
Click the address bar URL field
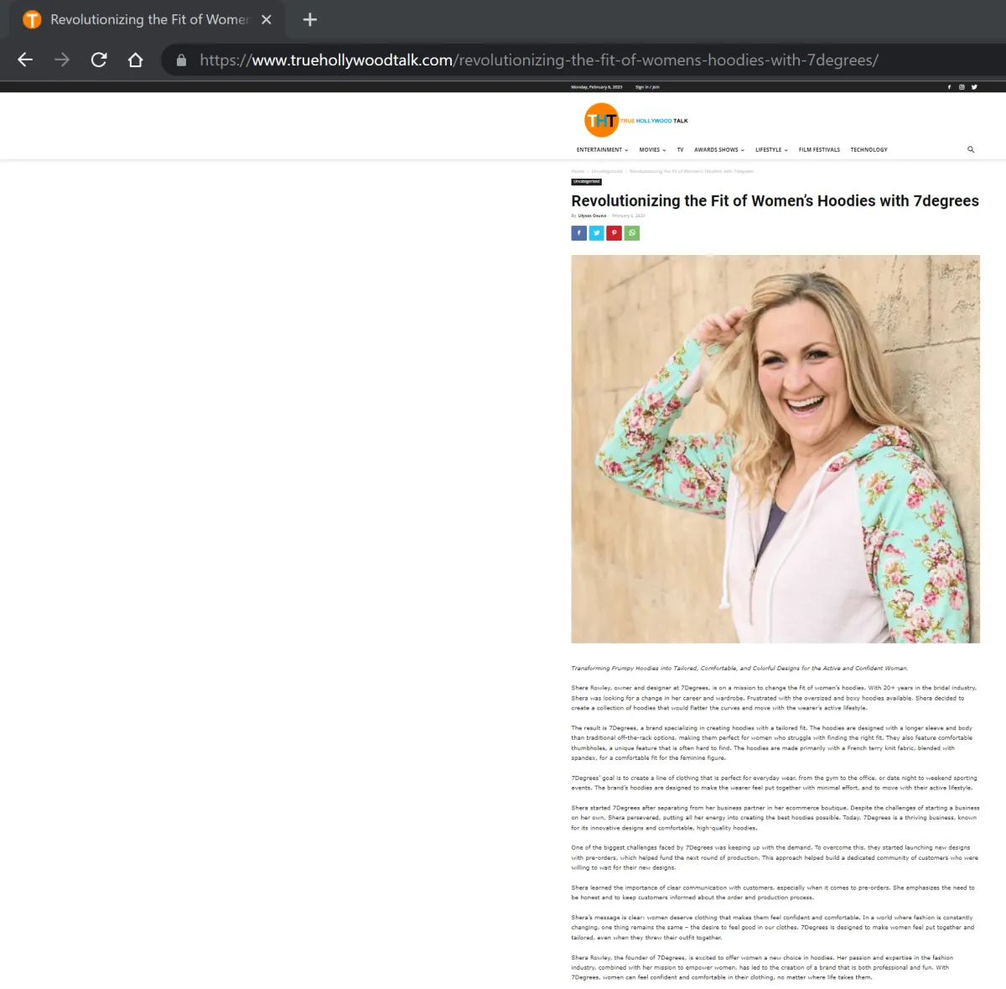[x=538, y=60]
